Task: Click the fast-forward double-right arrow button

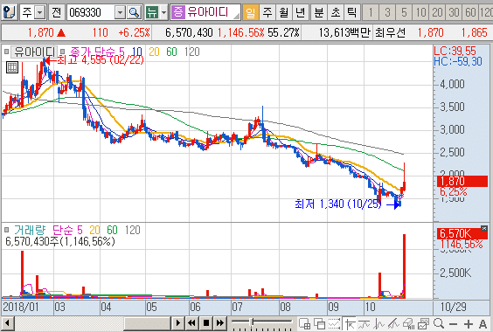Action: pyautogui.click(x=220, y=323)
